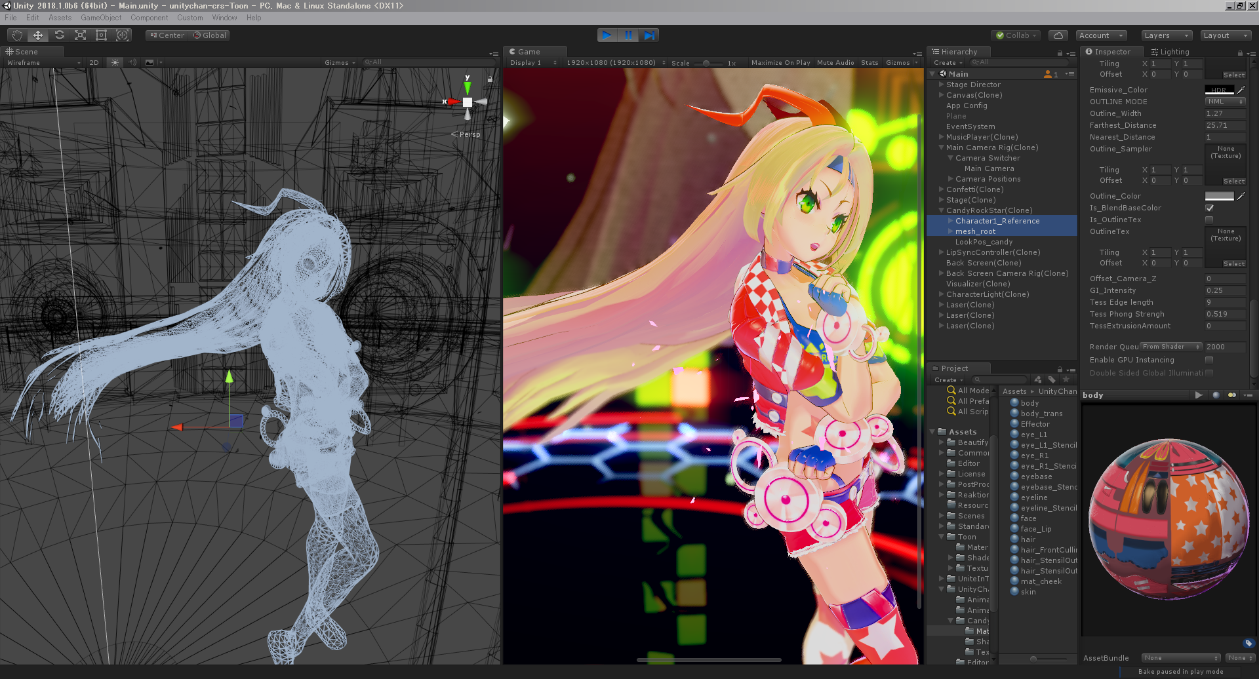
Task: Toggle Center pivot mode
Action: tap(167, 35)
